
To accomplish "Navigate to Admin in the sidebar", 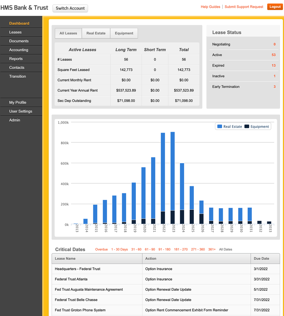I will tap(15, 120).
